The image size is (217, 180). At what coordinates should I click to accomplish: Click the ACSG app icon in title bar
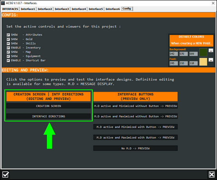coord(3,3)
